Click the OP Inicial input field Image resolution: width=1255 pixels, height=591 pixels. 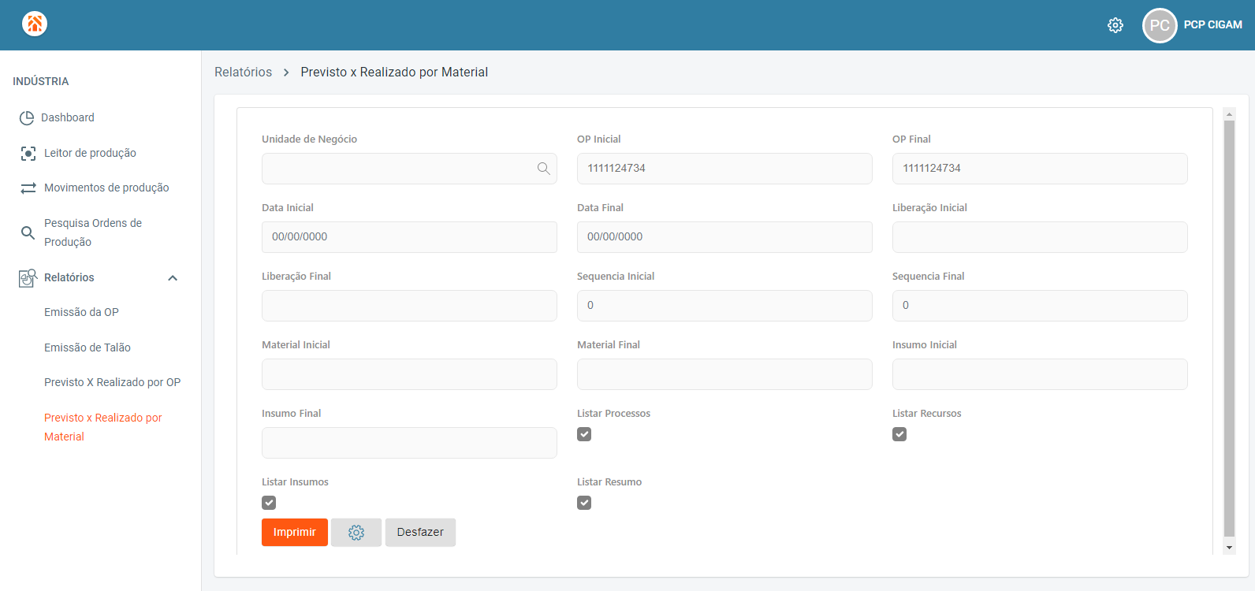pos(724,169)
